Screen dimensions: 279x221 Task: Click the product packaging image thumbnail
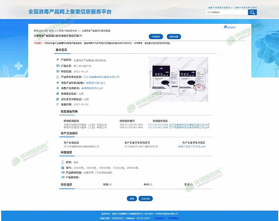click(x=179, y=79)
